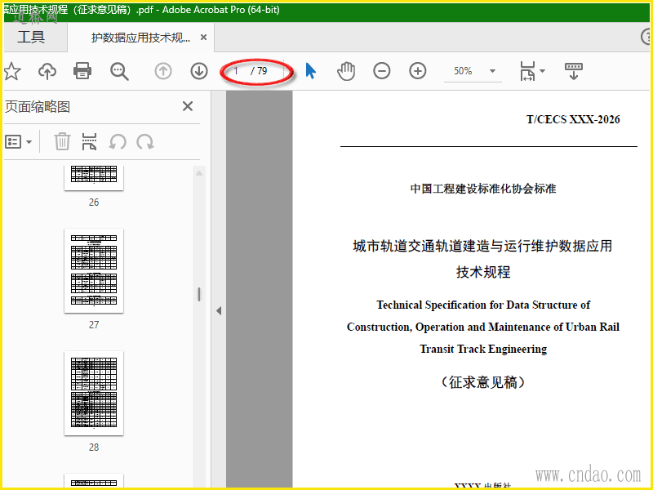Activate the selection arrow tool

(310, 71)
